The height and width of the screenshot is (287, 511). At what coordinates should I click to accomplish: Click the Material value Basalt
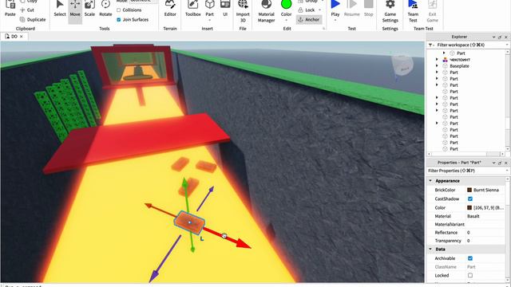coord(473,216)
